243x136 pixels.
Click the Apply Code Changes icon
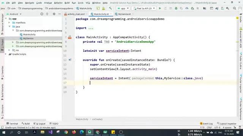[x=170, y=8]
